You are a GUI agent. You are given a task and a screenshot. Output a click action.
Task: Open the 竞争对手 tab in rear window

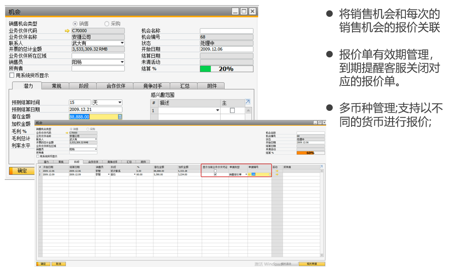pos(152,86)
